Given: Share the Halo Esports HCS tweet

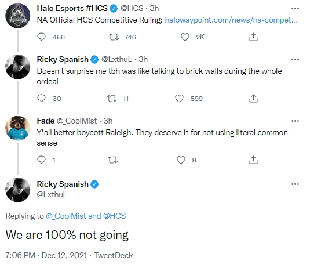Looking at the screenshot, I should pyautogui.click(x=253, y=37).
